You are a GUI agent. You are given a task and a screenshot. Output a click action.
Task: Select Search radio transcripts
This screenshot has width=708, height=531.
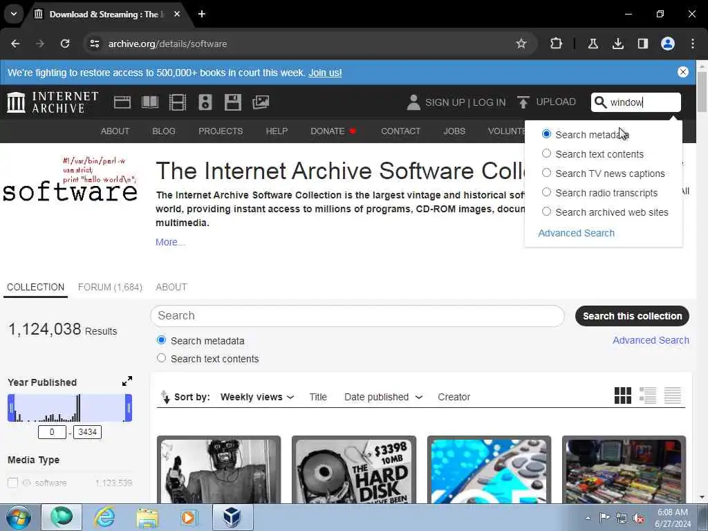click(x=546, y=192)
